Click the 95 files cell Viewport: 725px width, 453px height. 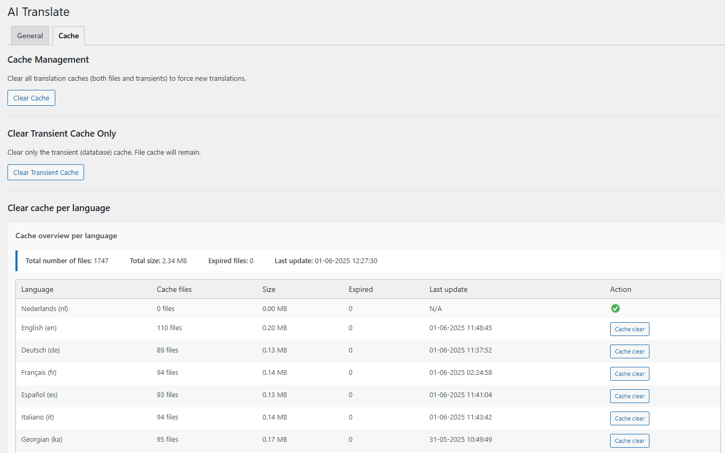click(168, 439)
